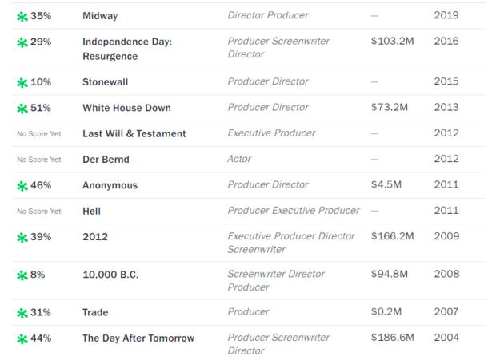496x360 pixels.
Task: Open The Day After Tomorrow movie page
Action: click(x=138, y=338)
